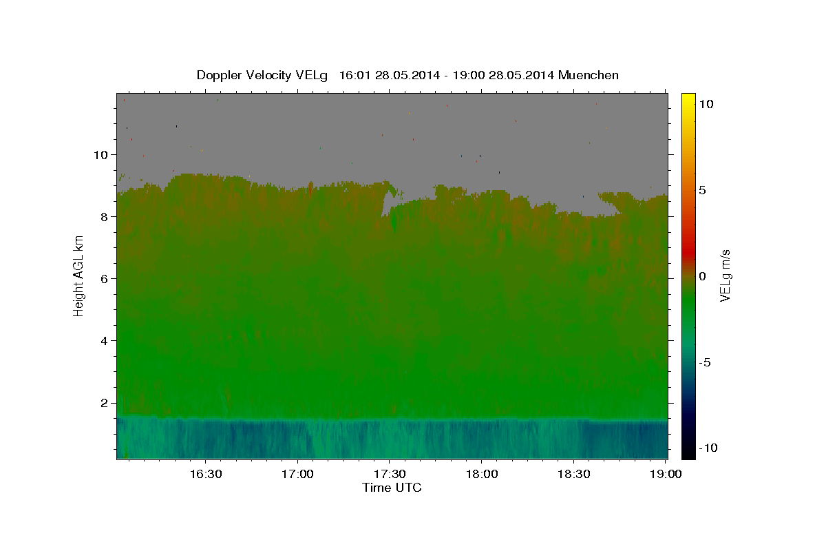This screenshot has height=551, width=826.
Task: Click the colorbar value label 0
Action: tap(702, 276)
